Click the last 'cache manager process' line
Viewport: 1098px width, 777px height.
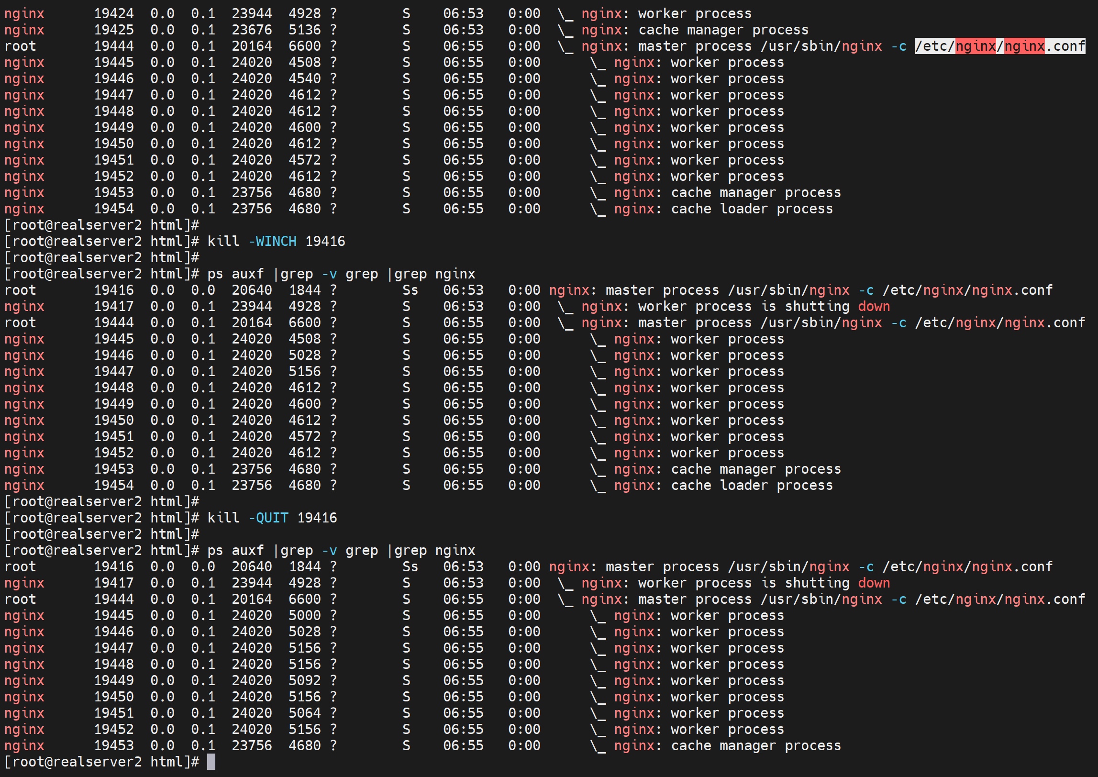click(755, 745)
